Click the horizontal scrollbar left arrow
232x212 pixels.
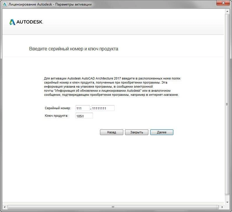5,207
